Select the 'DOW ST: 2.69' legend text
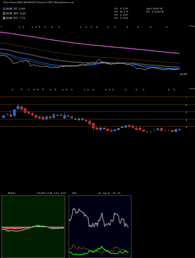Screen dimensions: 195x258 pos(15,9)
